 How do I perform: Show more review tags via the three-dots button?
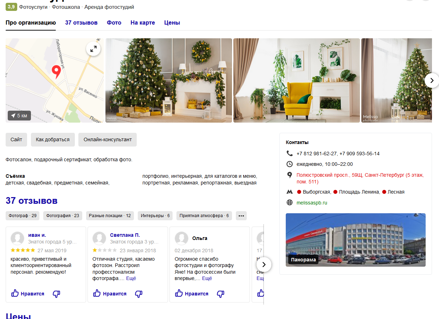[x=241, y=216]
